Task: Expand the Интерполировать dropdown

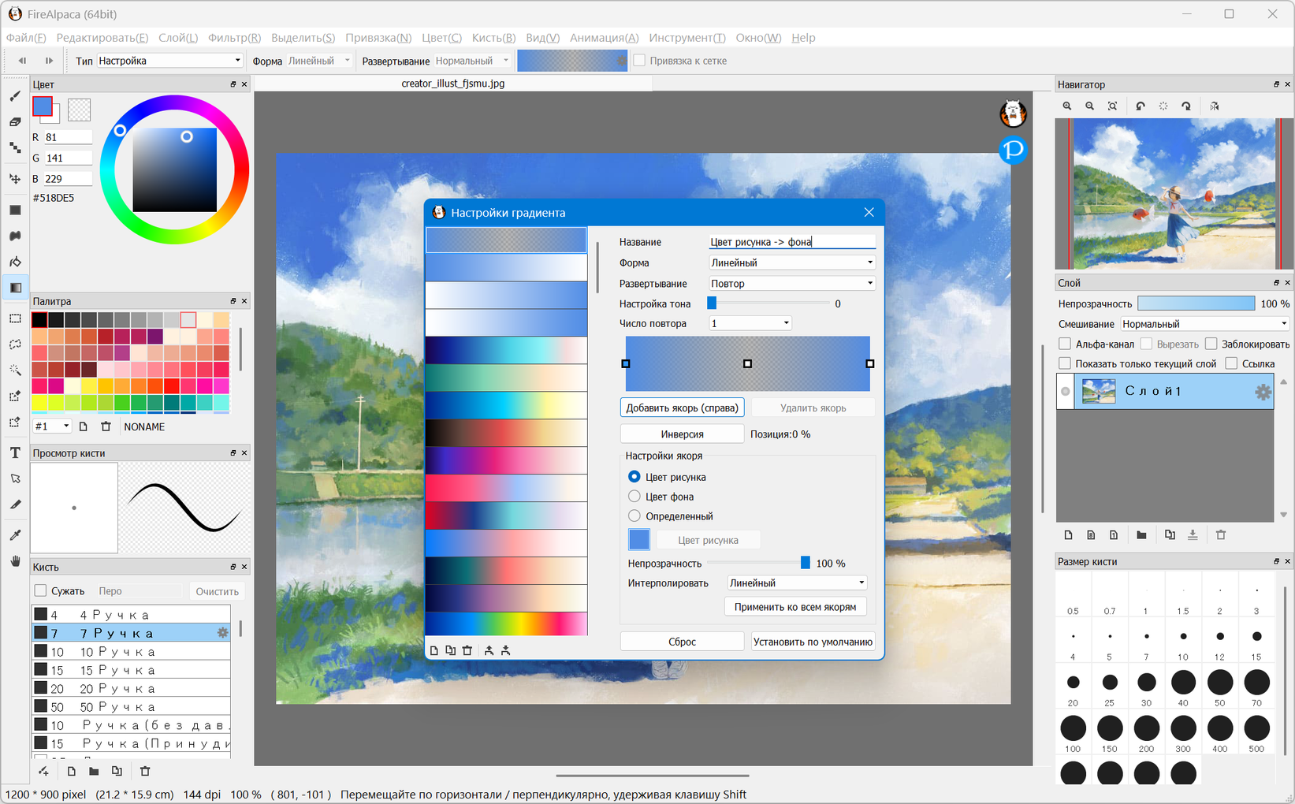Action: pos(796,583)
